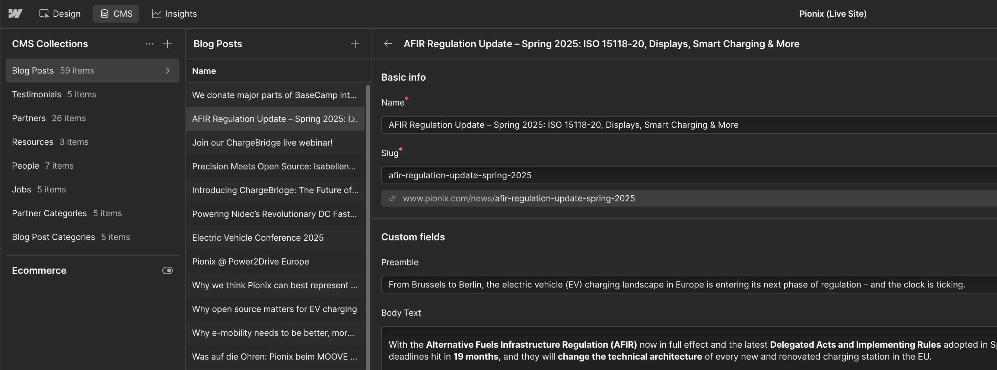Open the People collection
Image resolution: width=997 pixels, height=370 pixels.
coord(92,166)
